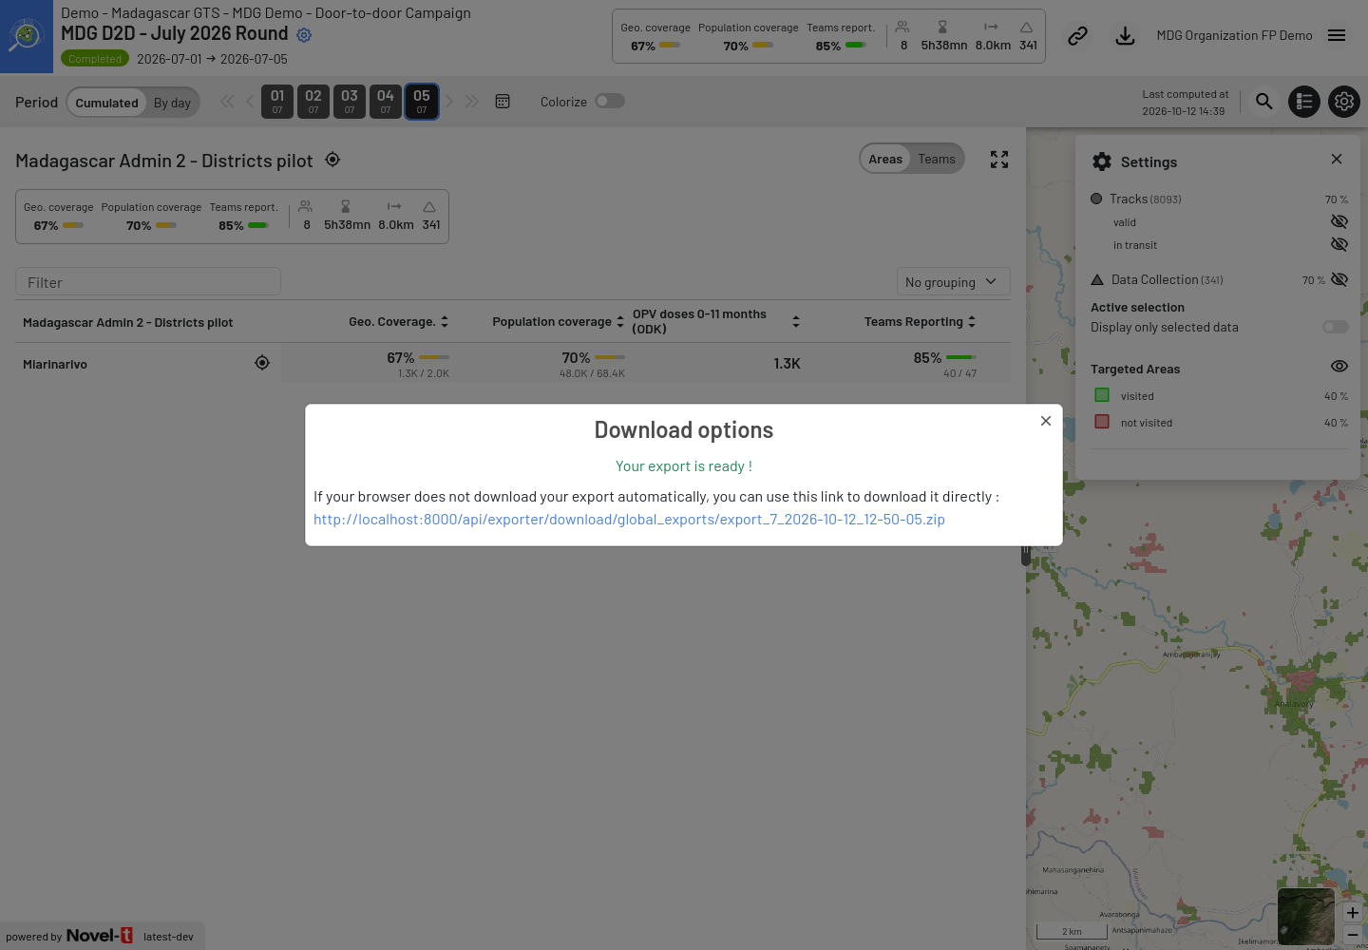Toggle Targeted Areas visibility eye
The image size is (1368, 950).
(x=1339, y=367)
